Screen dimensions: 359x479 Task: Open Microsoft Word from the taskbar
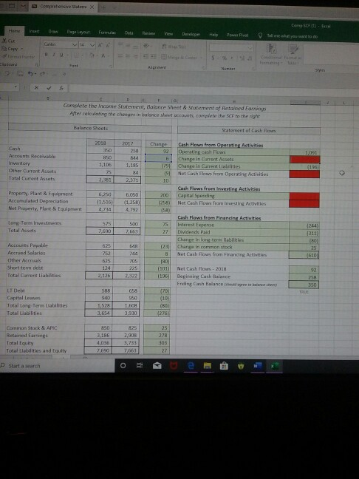(257, 366)
